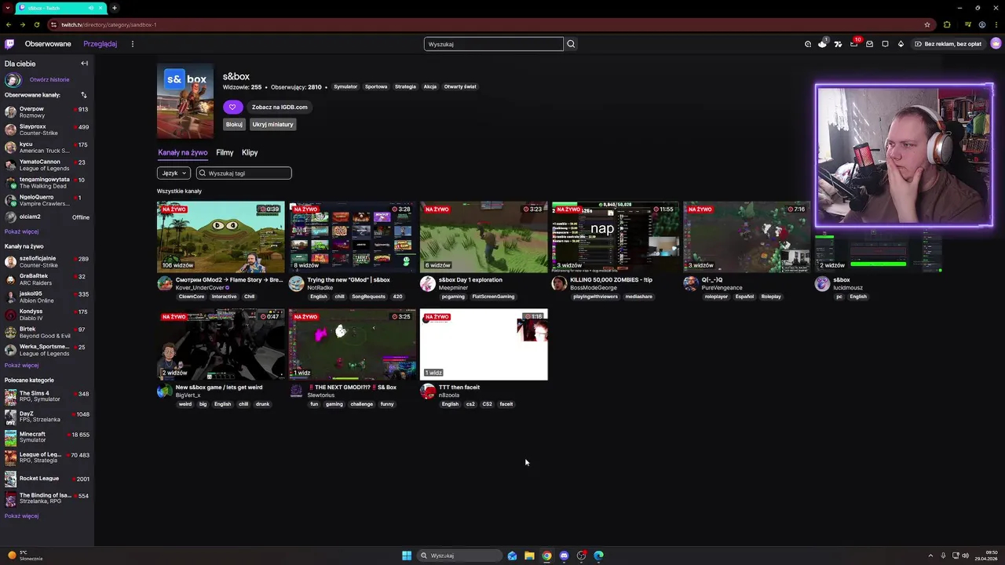The width and height of the screenshot is (1005, 565).
Task: Open Discord from the taskbar
Action: [x=564, y=556]
